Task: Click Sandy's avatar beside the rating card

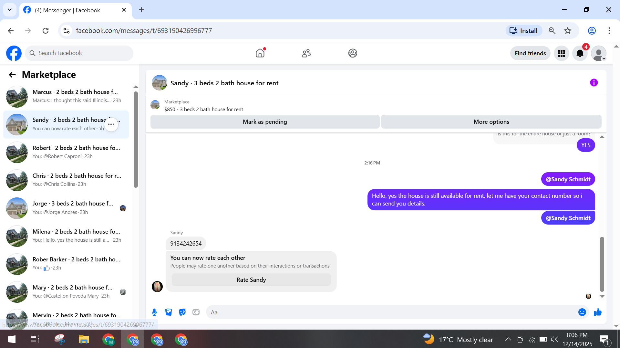Action: 157,287
